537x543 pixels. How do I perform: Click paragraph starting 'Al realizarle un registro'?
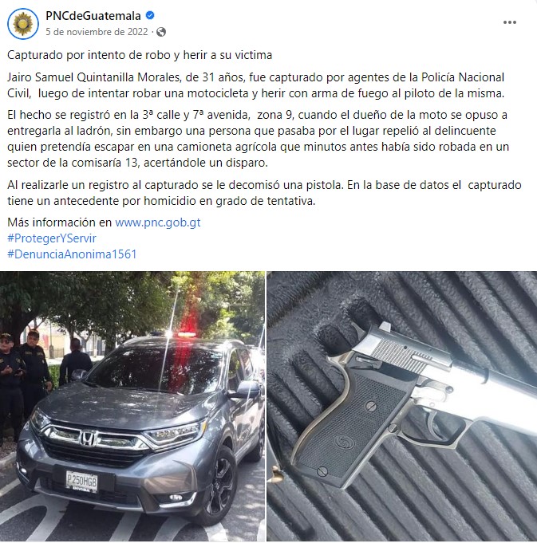click(264, 193)
